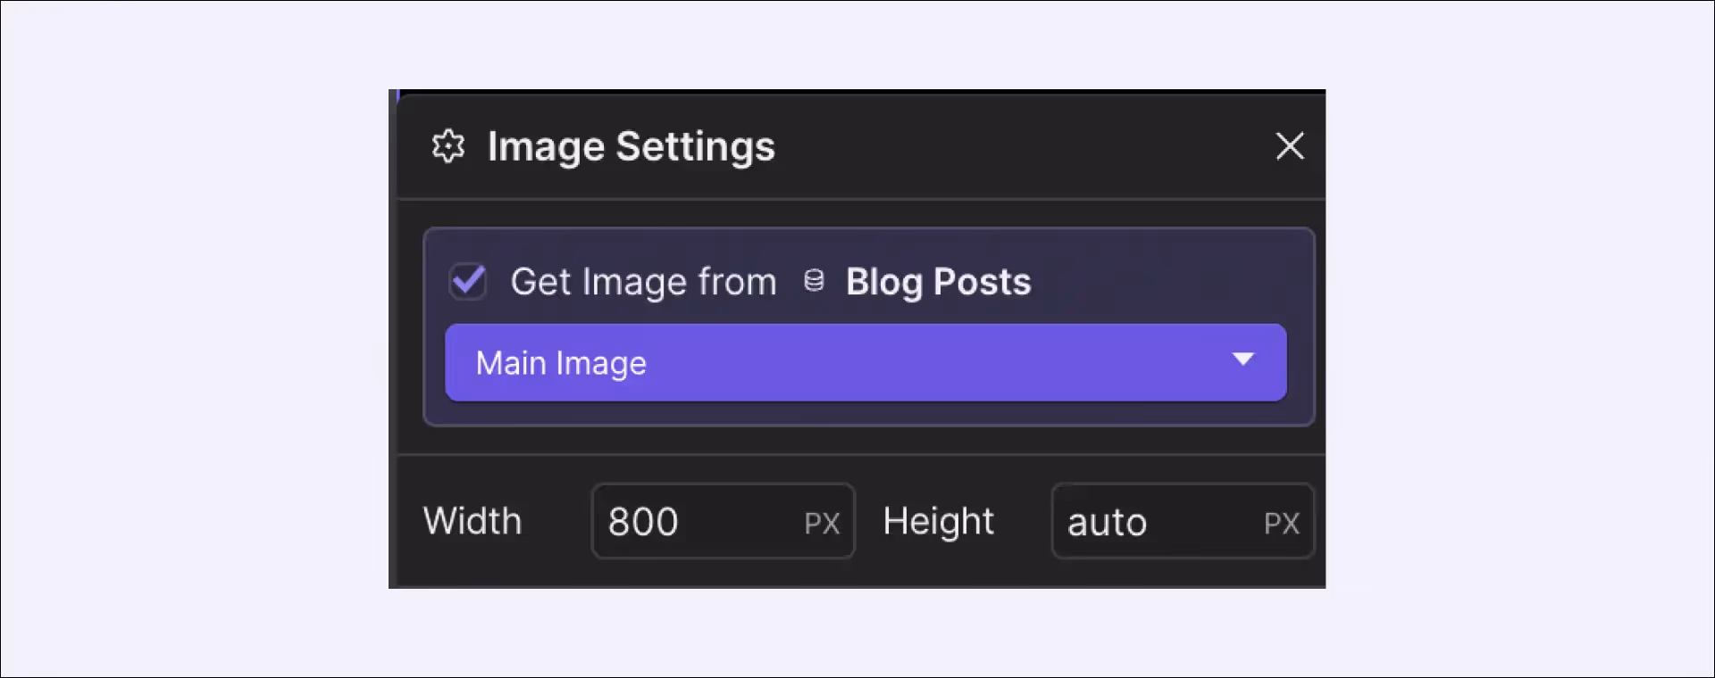Select the Main Image text in dropdown
Viewport: 1715px width, 678px height.
[561, 363]
